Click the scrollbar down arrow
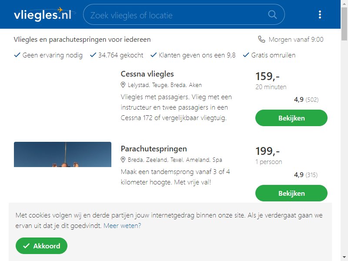Image resolution: width=348 pixels, height=261 pixels. click(344, 258)
